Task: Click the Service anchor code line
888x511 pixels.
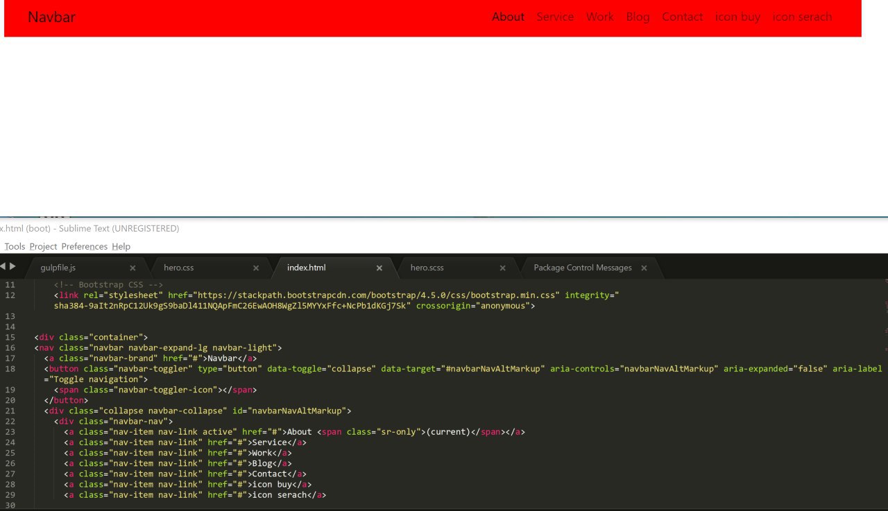Action: coord(185,442)
